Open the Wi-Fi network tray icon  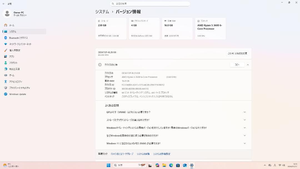tap(280, 165)
